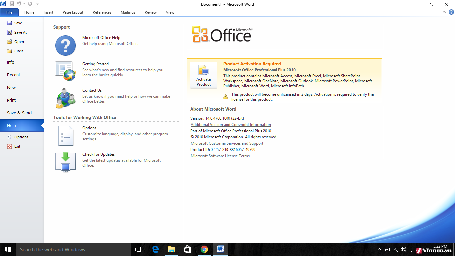
Task: Select Print in the backstage sidebar
Action: click(11, 100)
